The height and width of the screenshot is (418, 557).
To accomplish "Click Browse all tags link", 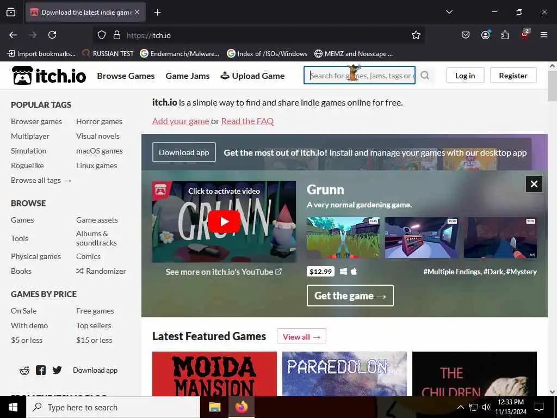I will (x=41, y=180).
